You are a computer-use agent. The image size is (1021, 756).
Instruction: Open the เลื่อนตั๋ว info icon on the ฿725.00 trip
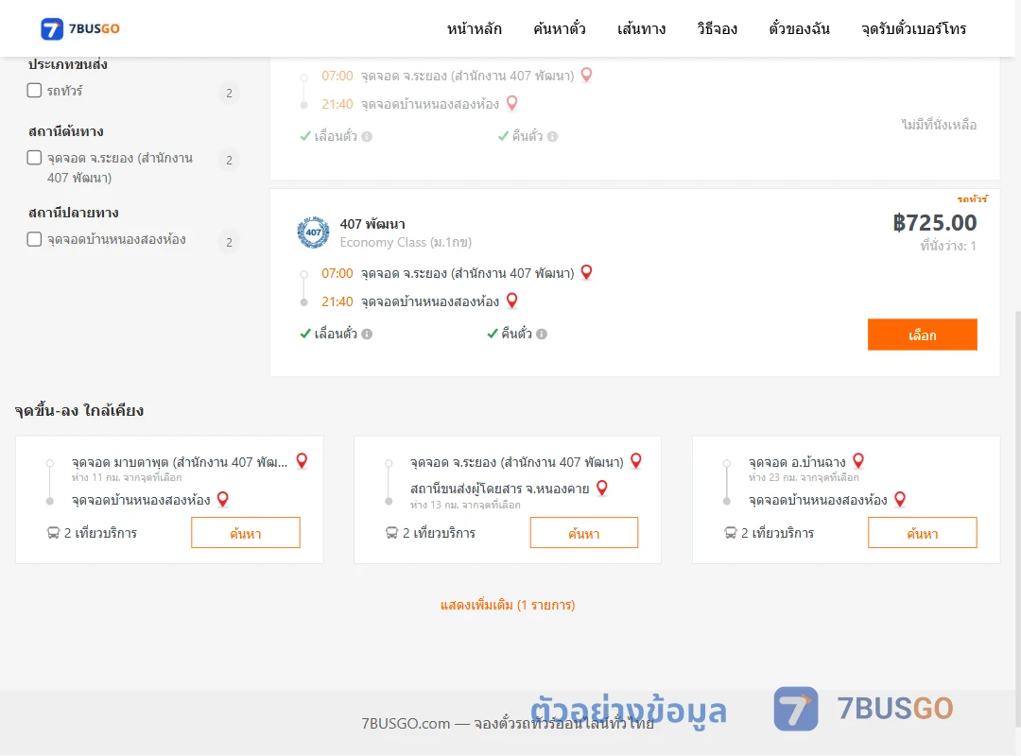coord(367,334)
